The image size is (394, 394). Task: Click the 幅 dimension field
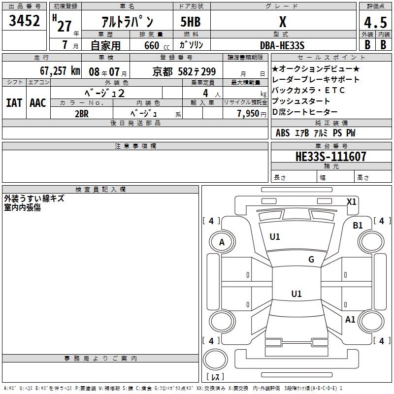point(336,176)
